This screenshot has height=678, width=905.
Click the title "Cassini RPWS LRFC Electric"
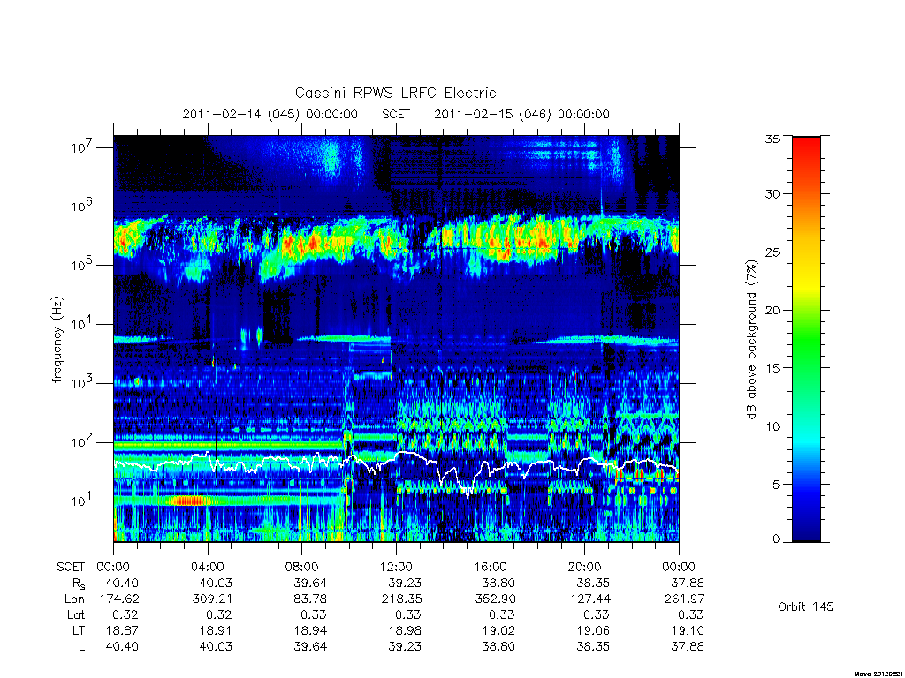(x=395, y=93)
